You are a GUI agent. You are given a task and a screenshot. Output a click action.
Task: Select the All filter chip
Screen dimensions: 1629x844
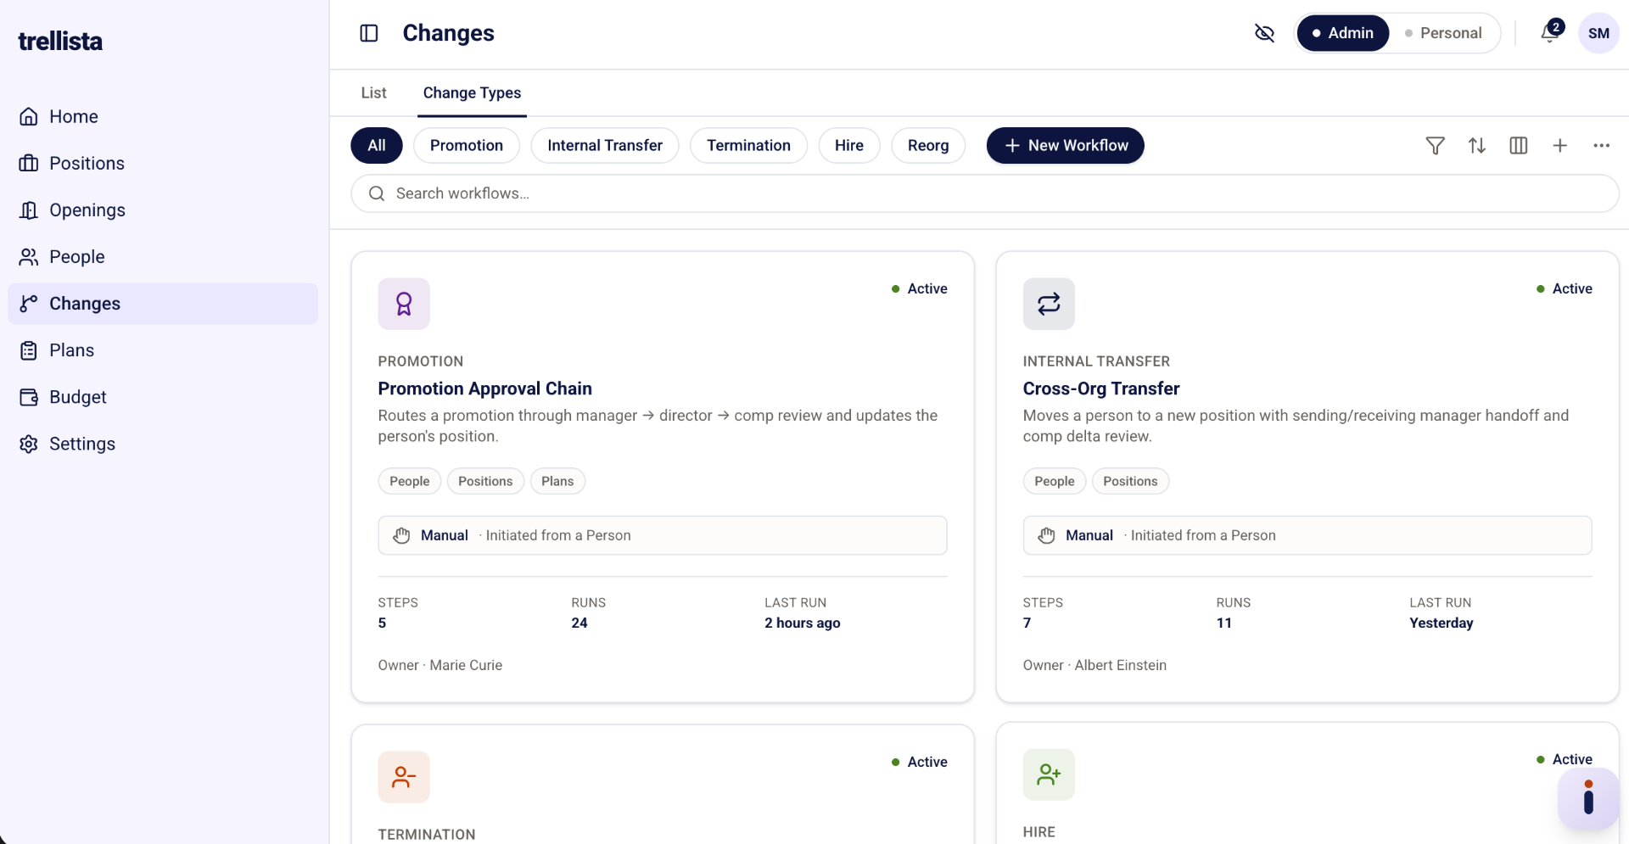click(377, 146)
